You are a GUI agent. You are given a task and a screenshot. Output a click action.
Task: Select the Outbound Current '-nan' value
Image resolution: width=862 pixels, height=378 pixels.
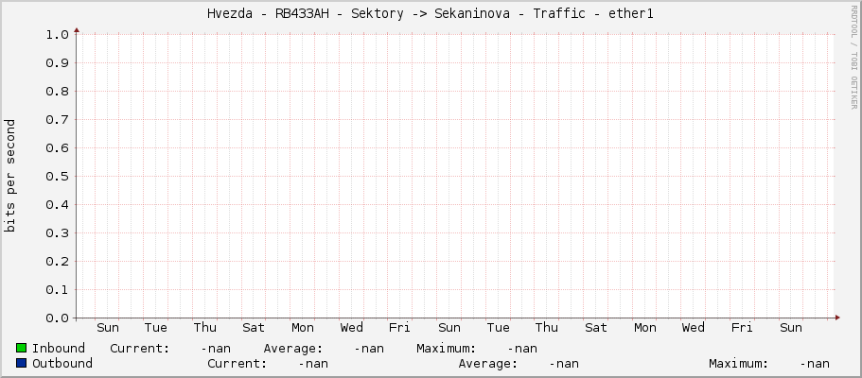(x=313, y=364)
